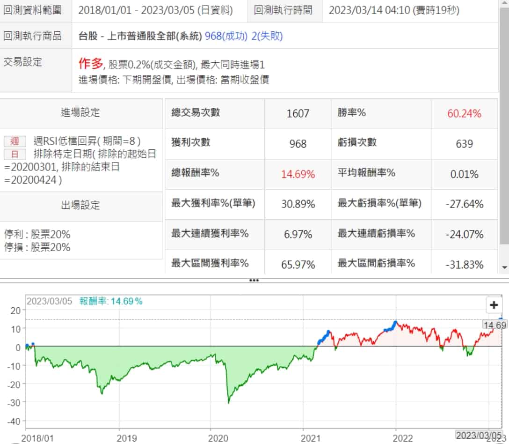Viewport: 509px width, 444px height.
Task: Click the 2019 label on the chart axis
Action: (x=126, y=438)
